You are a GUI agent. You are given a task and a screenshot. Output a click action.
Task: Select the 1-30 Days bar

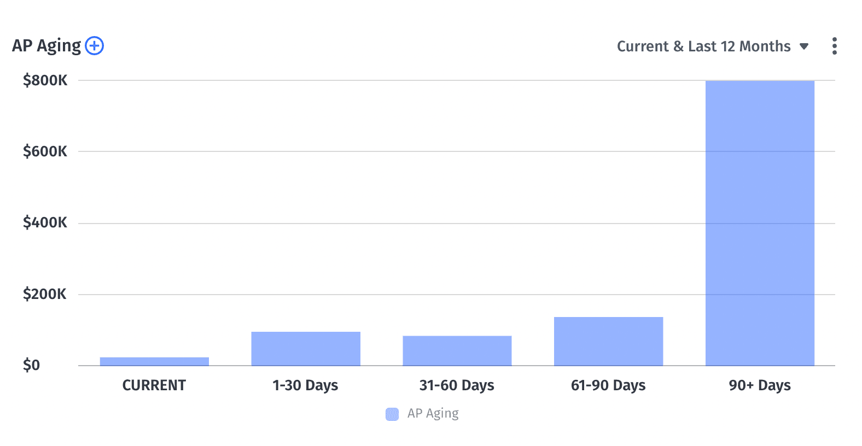click(x=306, y=349)
